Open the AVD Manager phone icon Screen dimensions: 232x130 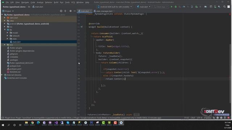coord(192,7)
